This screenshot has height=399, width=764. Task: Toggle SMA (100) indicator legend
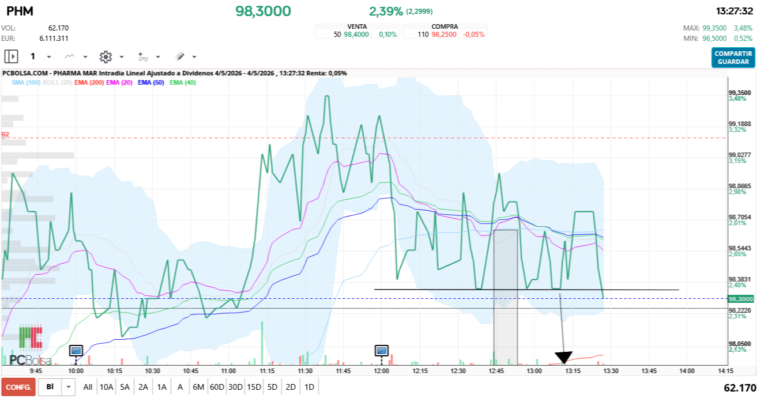(25, 83)
